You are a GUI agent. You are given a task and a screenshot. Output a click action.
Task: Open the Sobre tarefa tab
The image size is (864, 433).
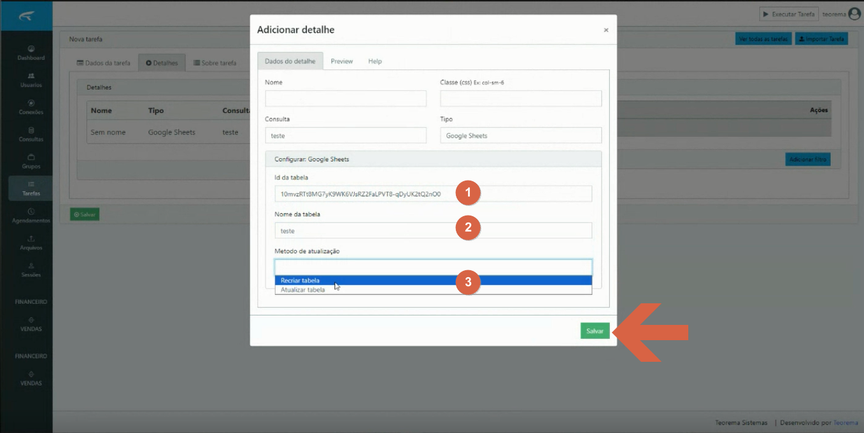tap(215, 63)
